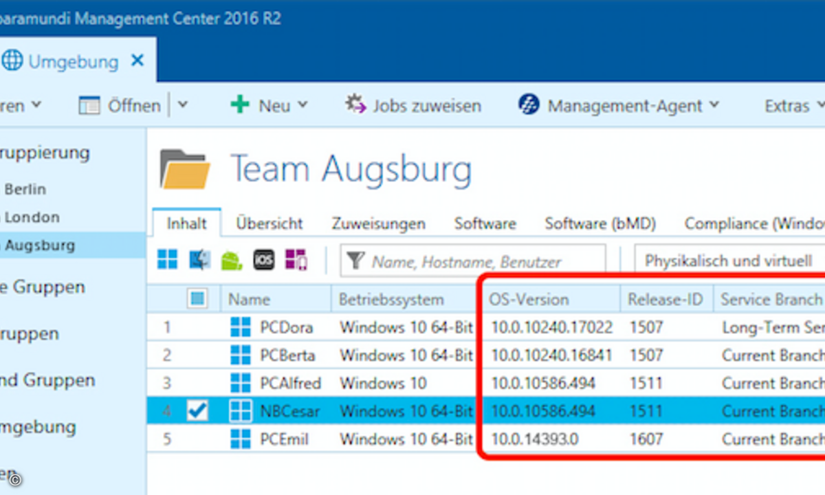Click OS version 10.0.10240.17022
The height and width of the screenshot is (495, 825).
click(x=551, y=327)
